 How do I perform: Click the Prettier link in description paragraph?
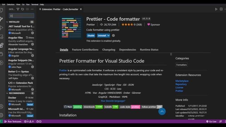pos(63,71)
